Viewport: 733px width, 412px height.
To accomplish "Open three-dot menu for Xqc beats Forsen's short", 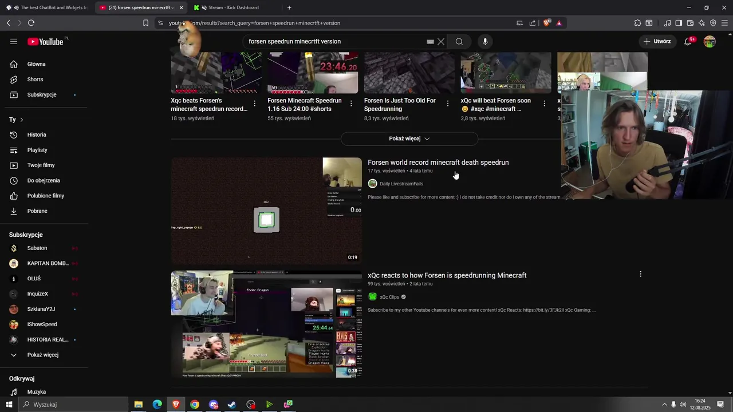I will (x=254, y=104).
